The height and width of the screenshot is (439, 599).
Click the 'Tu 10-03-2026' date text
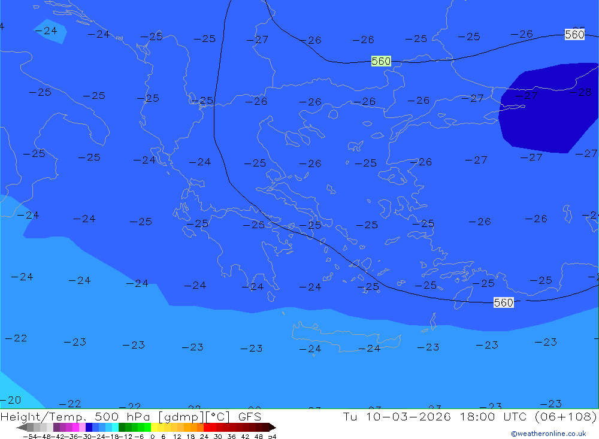(397, 416)
